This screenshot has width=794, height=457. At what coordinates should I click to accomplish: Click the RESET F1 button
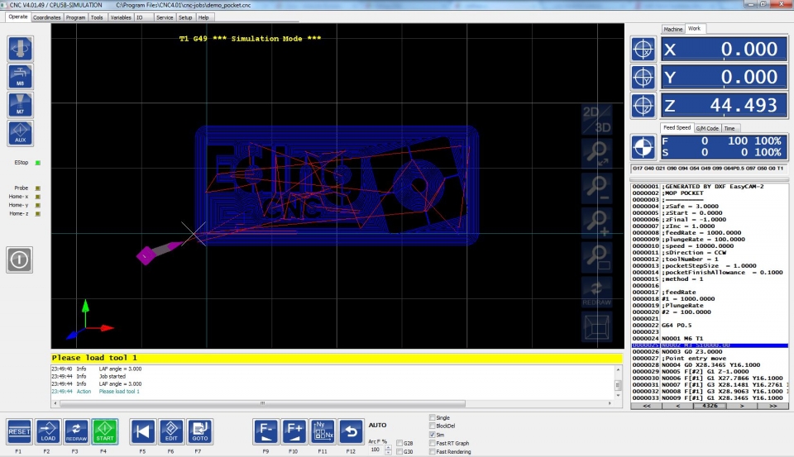tap(19, 431)
